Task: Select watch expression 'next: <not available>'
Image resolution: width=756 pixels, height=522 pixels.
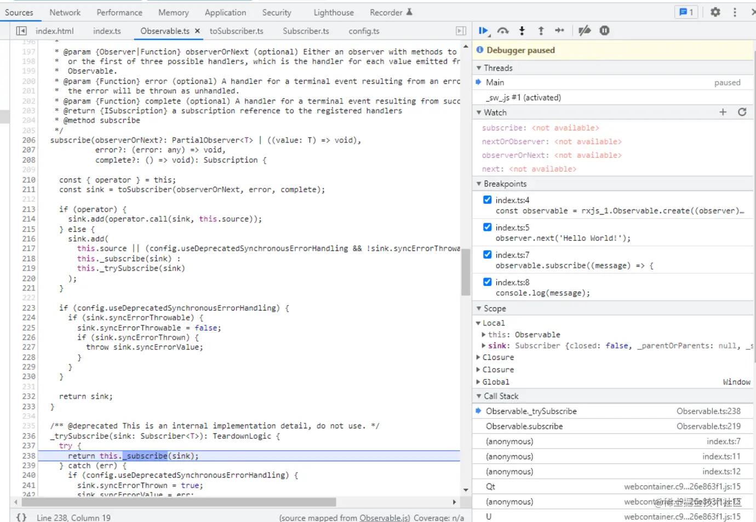Action: tap(529, 169)
